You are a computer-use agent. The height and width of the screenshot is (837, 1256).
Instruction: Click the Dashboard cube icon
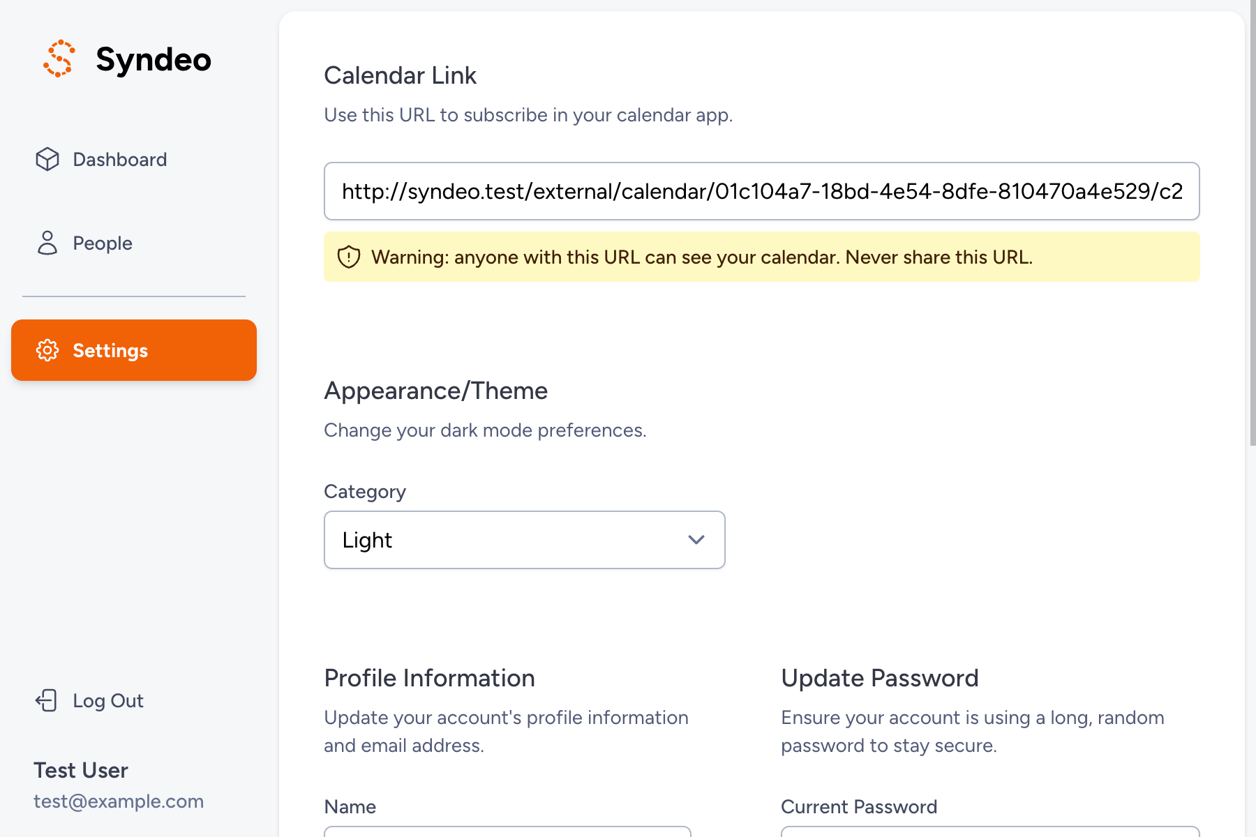[47, 159]
